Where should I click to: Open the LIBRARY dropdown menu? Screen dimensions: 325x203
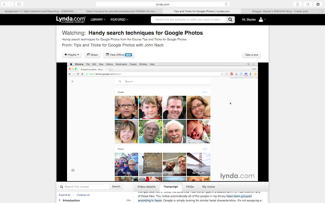click(98, 19)
